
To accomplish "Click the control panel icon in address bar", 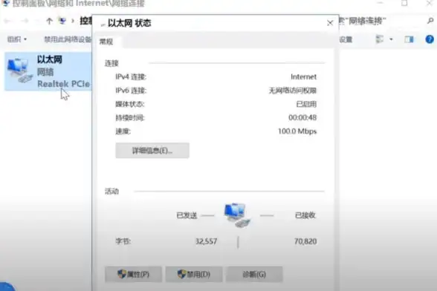I will click(x=62, y=21).
